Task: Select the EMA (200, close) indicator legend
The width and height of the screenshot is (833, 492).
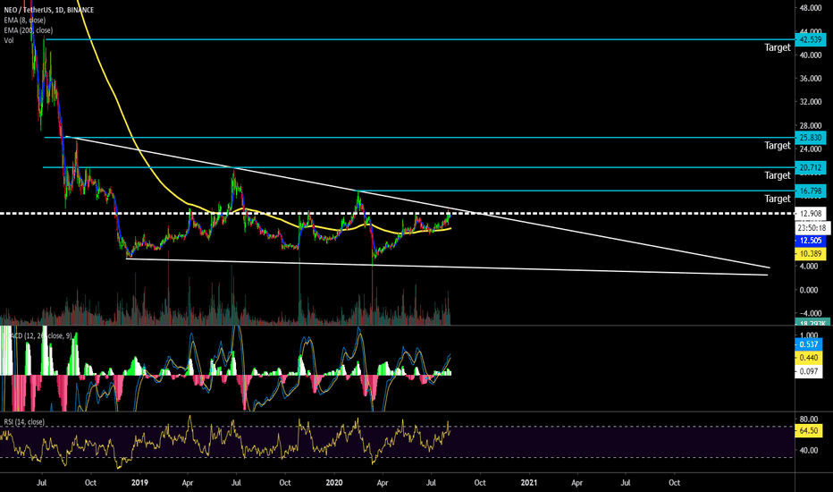Action: tap(29, 30)
